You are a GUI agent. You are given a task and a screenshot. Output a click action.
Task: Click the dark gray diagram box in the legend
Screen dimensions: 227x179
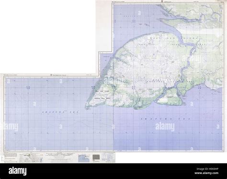[x=96, y=157]
